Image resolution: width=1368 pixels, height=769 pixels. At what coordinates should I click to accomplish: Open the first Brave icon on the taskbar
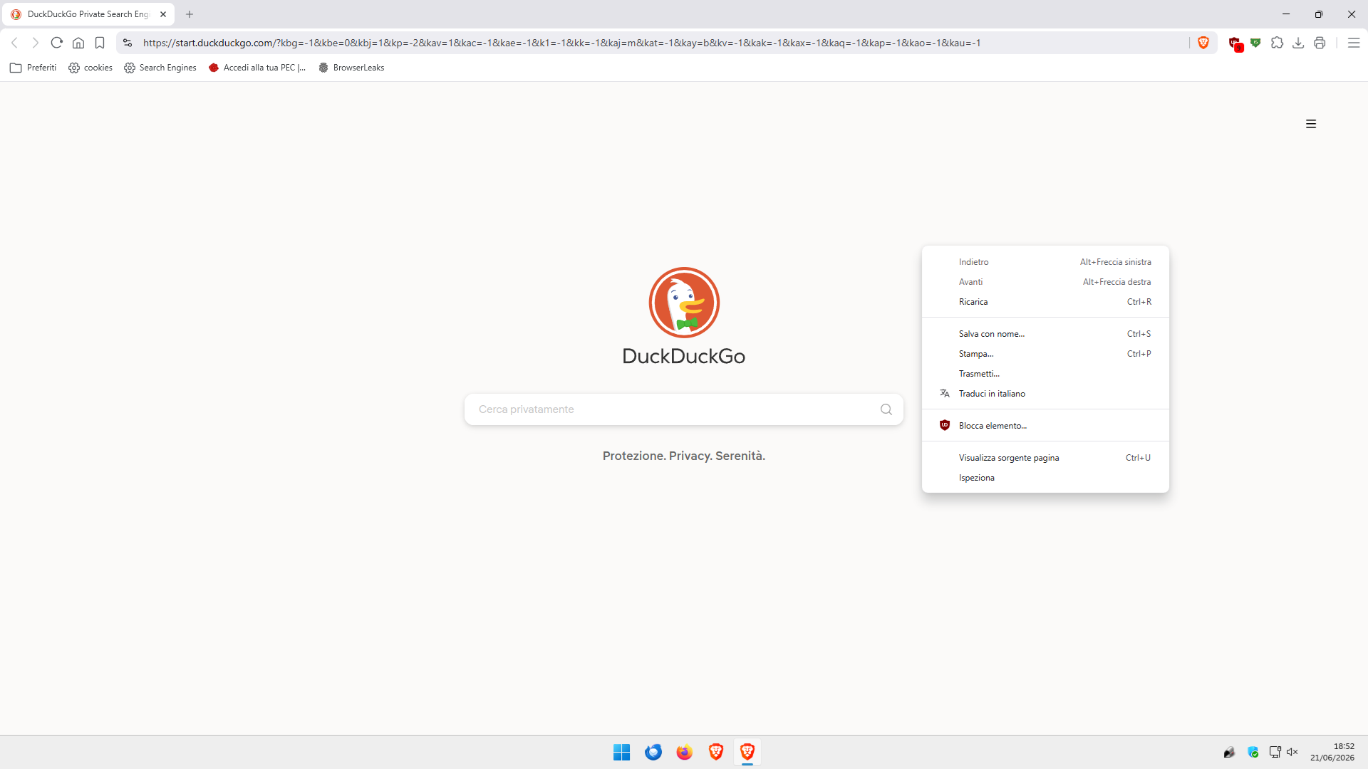pyautogui.click(x=716, y=752)
